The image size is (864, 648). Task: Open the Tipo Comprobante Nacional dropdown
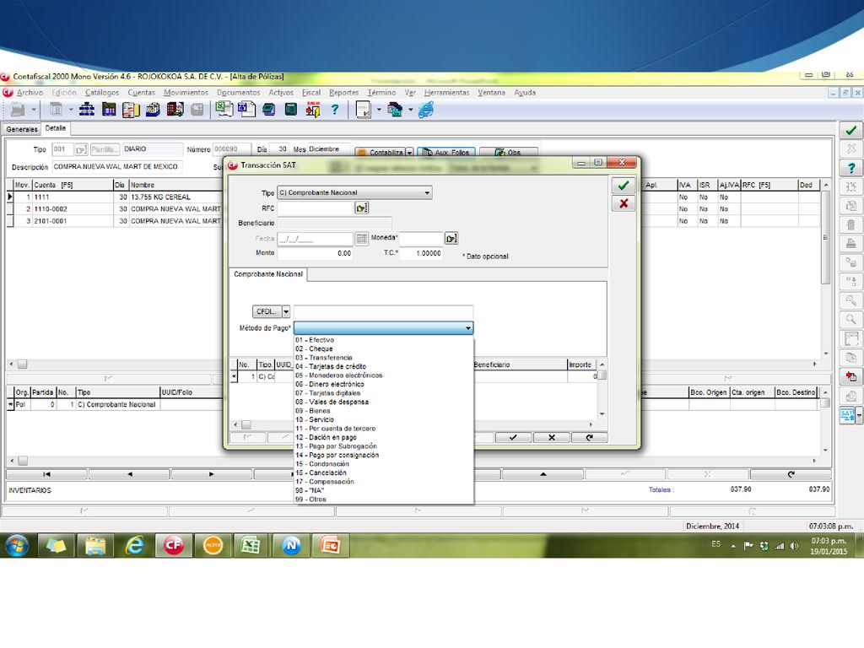point(354,193)
